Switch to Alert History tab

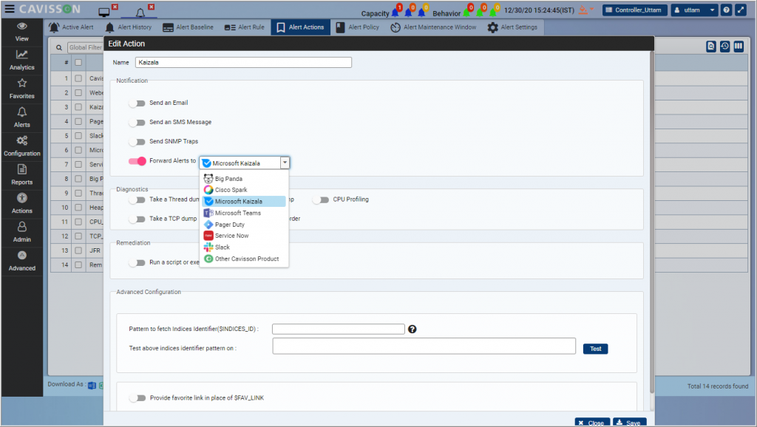click(129, 27)
